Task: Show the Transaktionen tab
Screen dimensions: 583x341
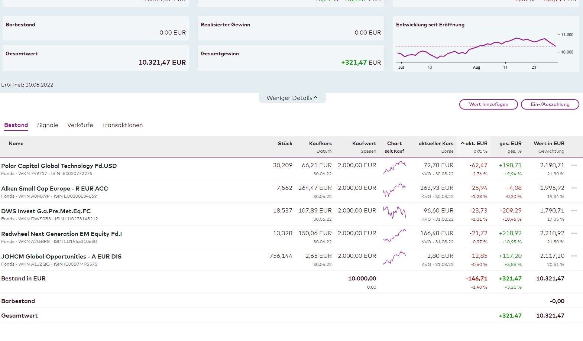Action: point(122,125)
